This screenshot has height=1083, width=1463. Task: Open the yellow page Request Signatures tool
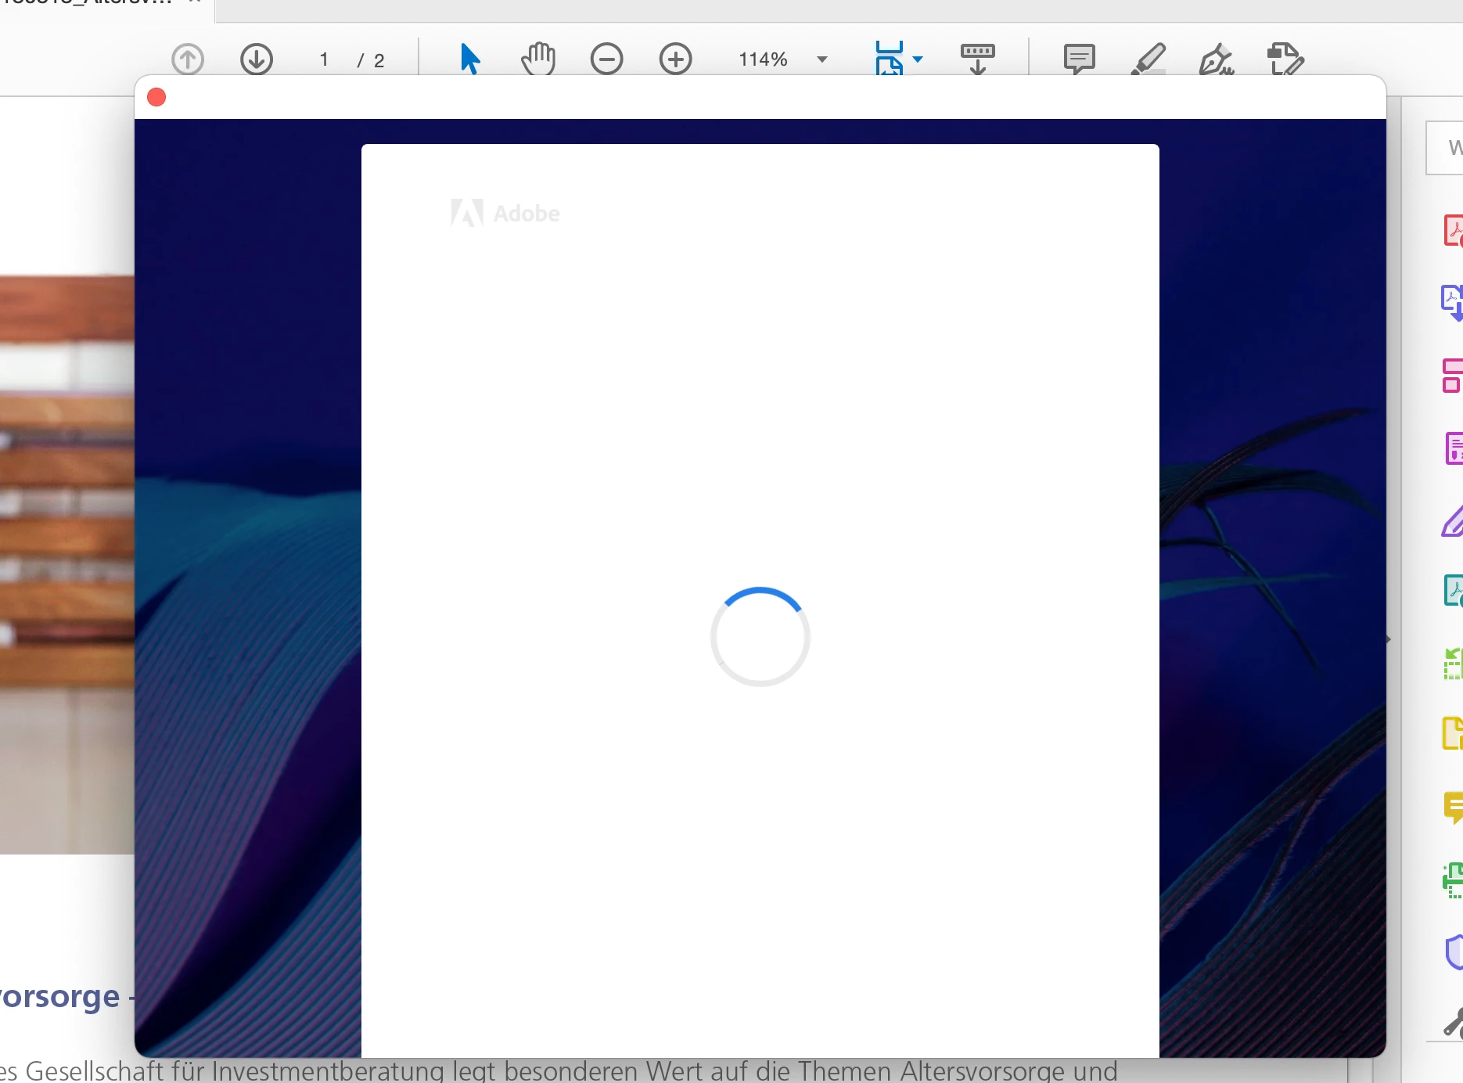(x=1453, y=733)
